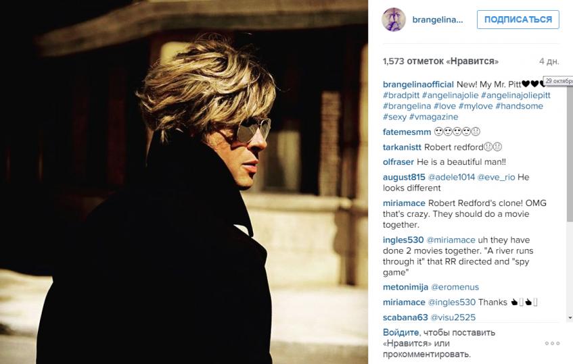The width and height of the screenshot is (573, 364).
Task: Open the brangelina profile avatar picture
Action: pos(394,20)
